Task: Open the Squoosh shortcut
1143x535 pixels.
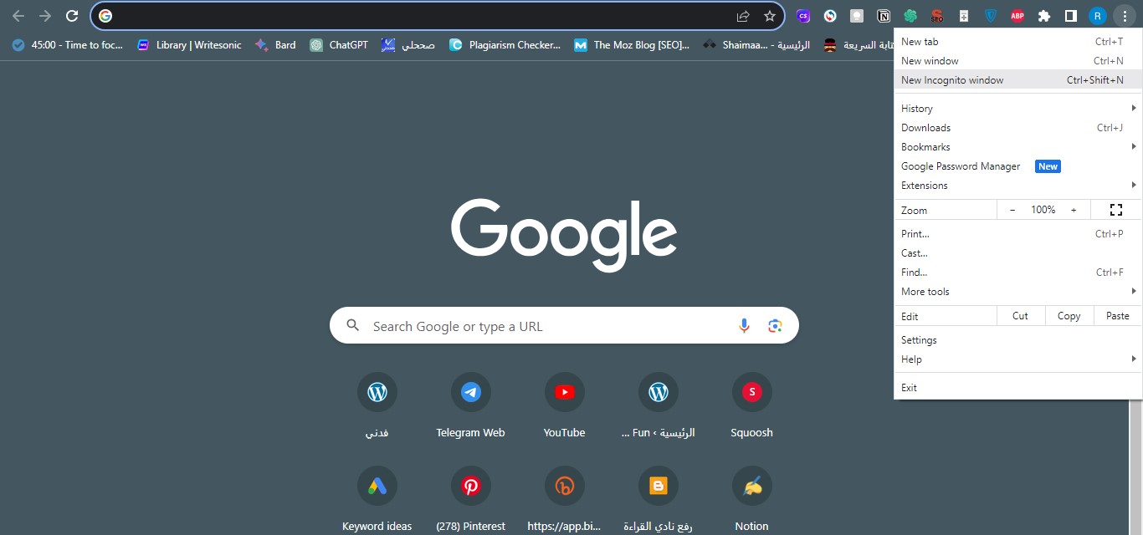Action: point(751,405)
